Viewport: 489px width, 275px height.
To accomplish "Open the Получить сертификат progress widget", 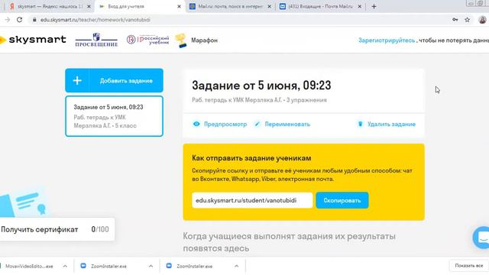I will point(57,229).
